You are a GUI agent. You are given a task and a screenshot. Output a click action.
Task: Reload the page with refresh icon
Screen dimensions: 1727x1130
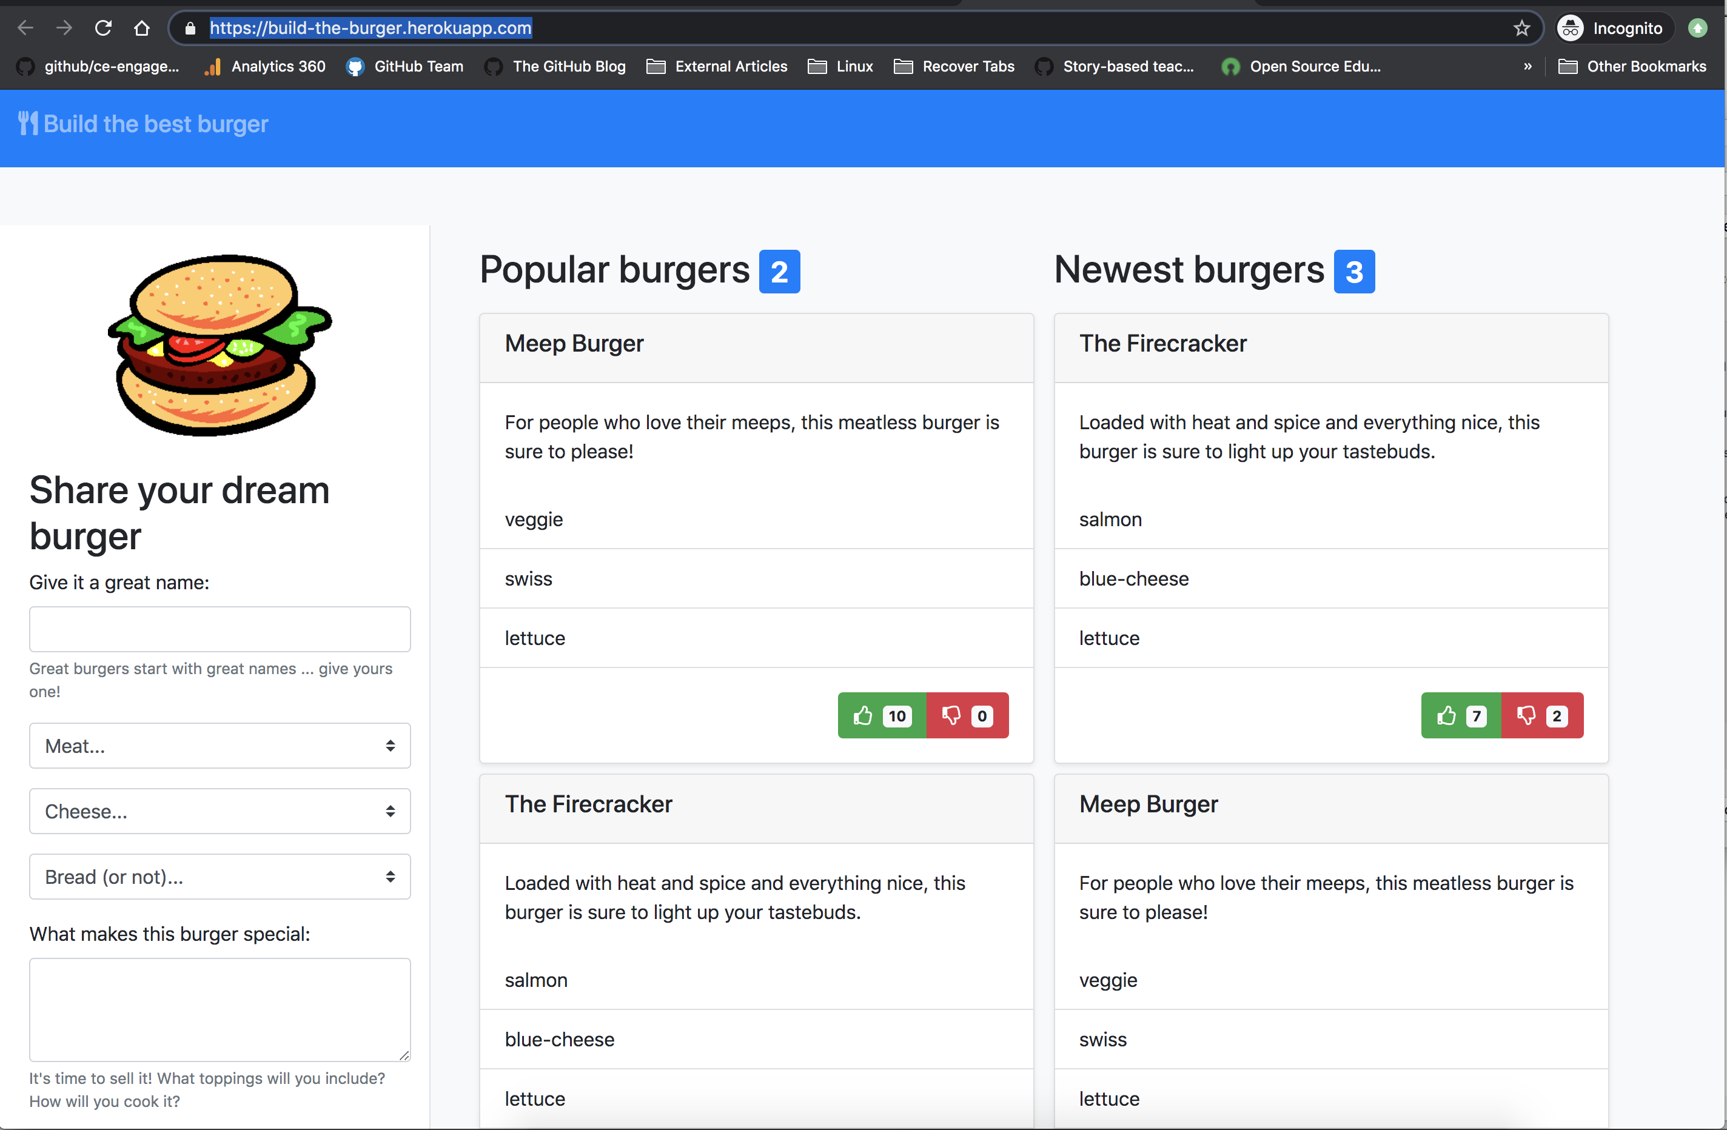point(103,28)
